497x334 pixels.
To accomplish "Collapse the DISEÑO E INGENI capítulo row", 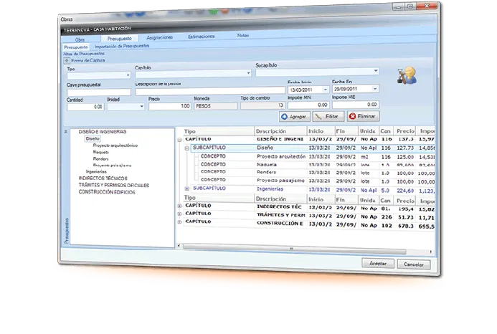I will (x=179, y=140).
